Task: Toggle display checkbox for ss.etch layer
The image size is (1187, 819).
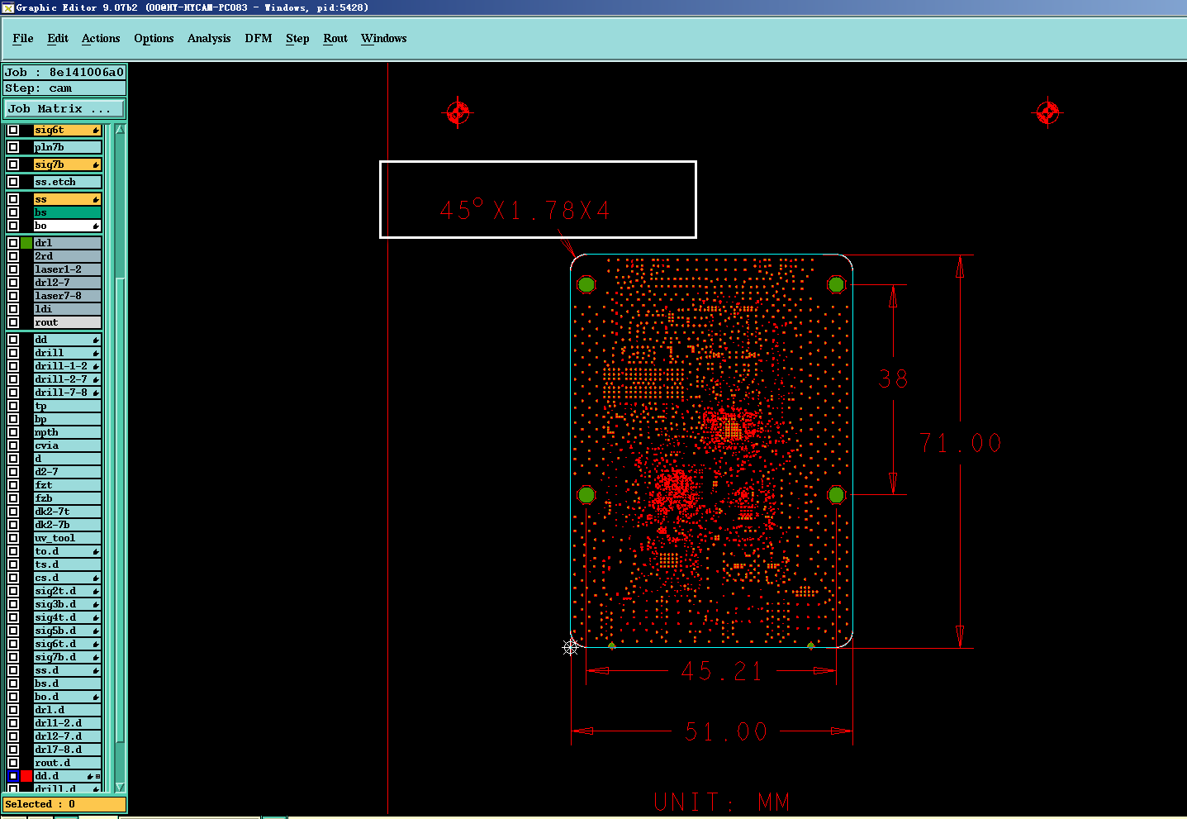Action: pos(13,182)
